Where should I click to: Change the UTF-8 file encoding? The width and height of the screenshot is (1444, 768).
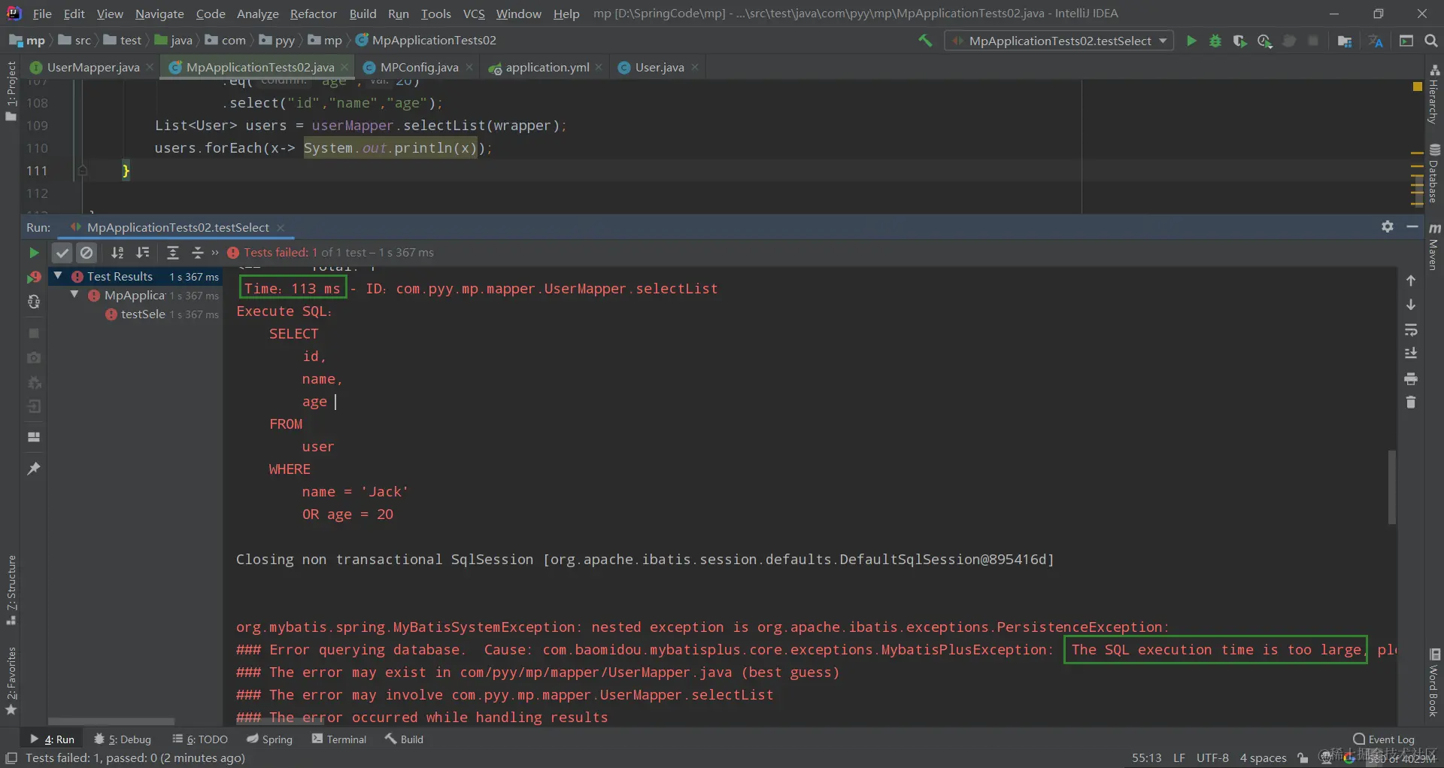click(x=1212, y=758)
